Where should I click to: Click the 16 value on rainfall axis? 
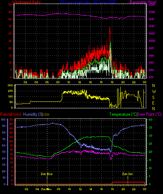point(11,150)
